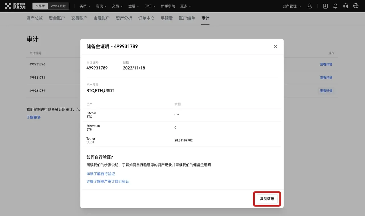Switch to Web3 钱包 mode
The image size is (365, 216).
pos(58,6)
